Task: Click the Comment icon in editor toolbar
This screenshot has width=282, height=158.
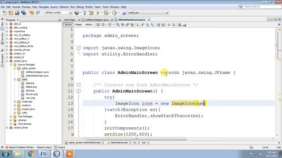Action: click(180, 25)
